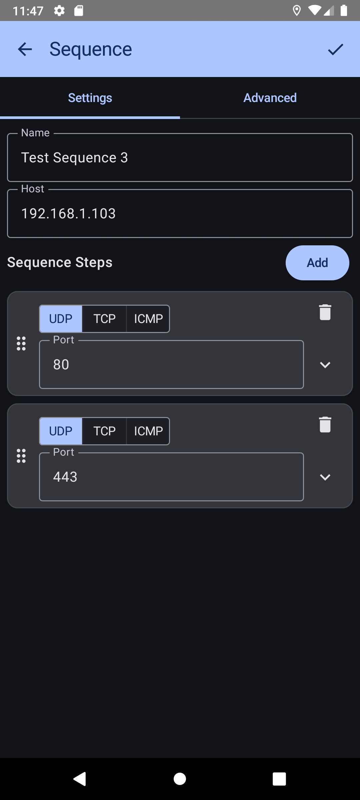Edit the Name field Test Sequence 3
360x800 pixels.
[180, 158]
